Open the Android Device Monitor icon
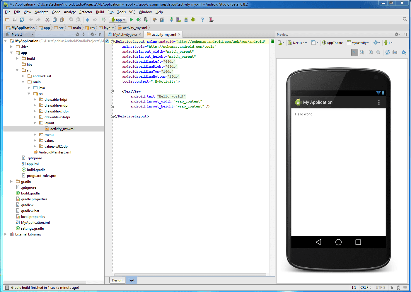This screenshot has height=292, width=411. point(193,20)
